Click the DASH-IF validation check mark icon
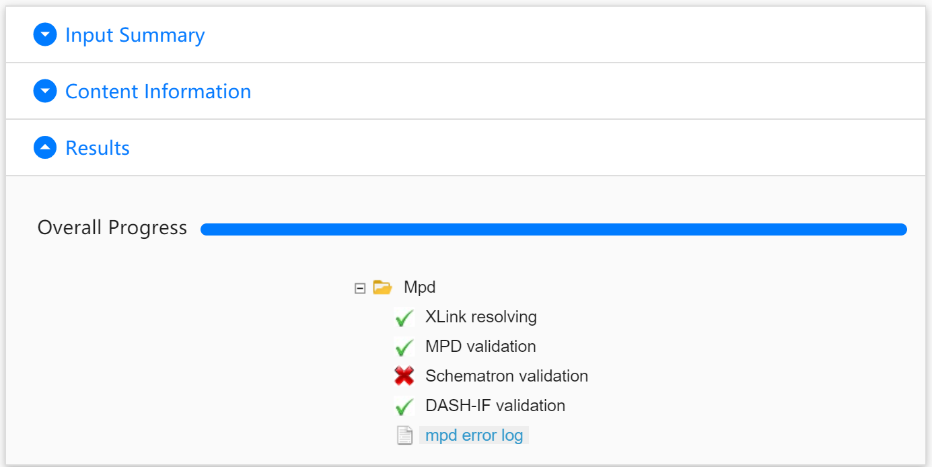Screen dimensions: 932x467 [x=404, y=406]
